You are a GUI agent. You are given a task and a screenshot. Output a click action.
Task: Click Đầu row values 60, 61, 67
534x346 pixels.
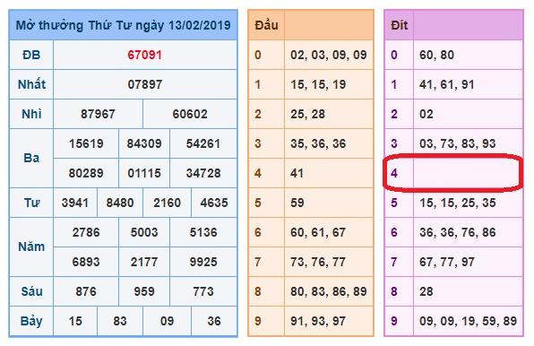pos(318,232)
